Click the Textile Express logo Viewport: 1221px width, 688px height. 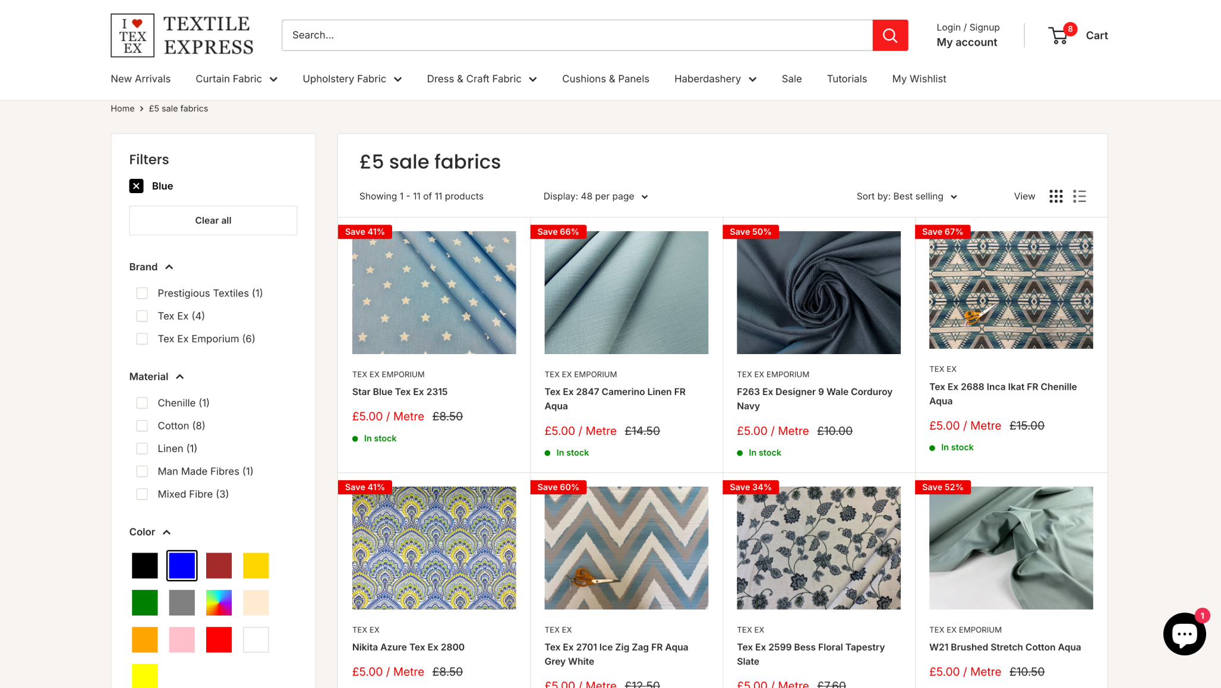pos(182,35)
